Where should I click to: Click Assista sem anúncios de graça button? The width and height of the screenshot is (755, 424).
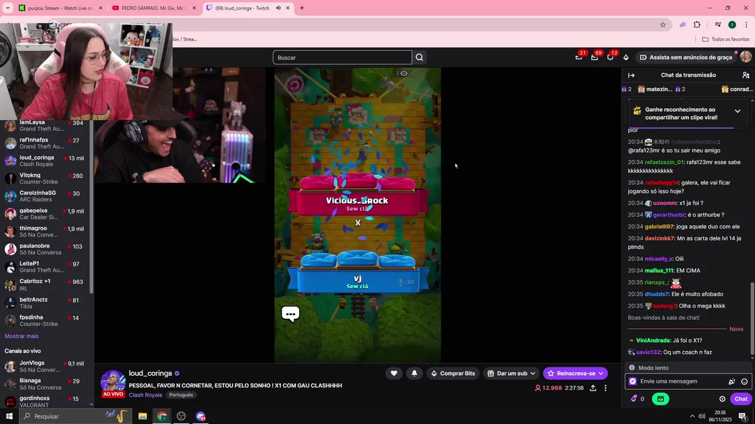686,57
